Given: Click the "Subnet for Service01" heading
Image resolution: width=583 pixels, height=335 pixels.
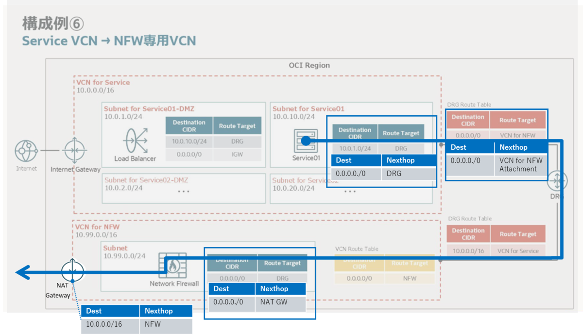Looking at the screenshot, I should point(309,108).
